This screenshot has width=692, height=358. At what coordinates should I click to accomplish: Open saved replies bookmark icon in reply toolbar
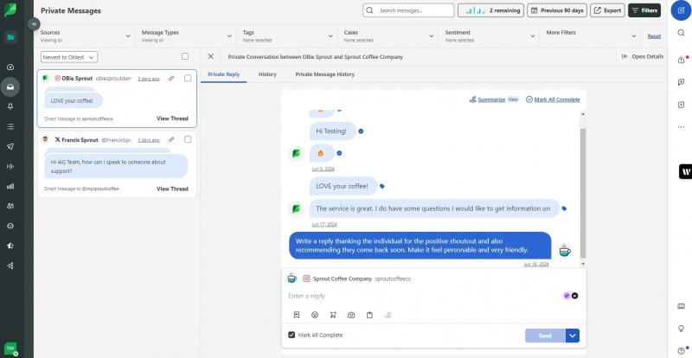297,315
